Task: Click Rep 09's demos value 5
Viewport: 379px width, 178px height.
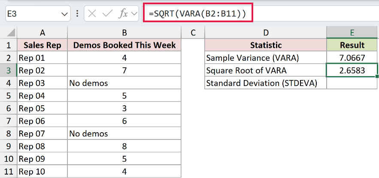Action: (124, 159)
